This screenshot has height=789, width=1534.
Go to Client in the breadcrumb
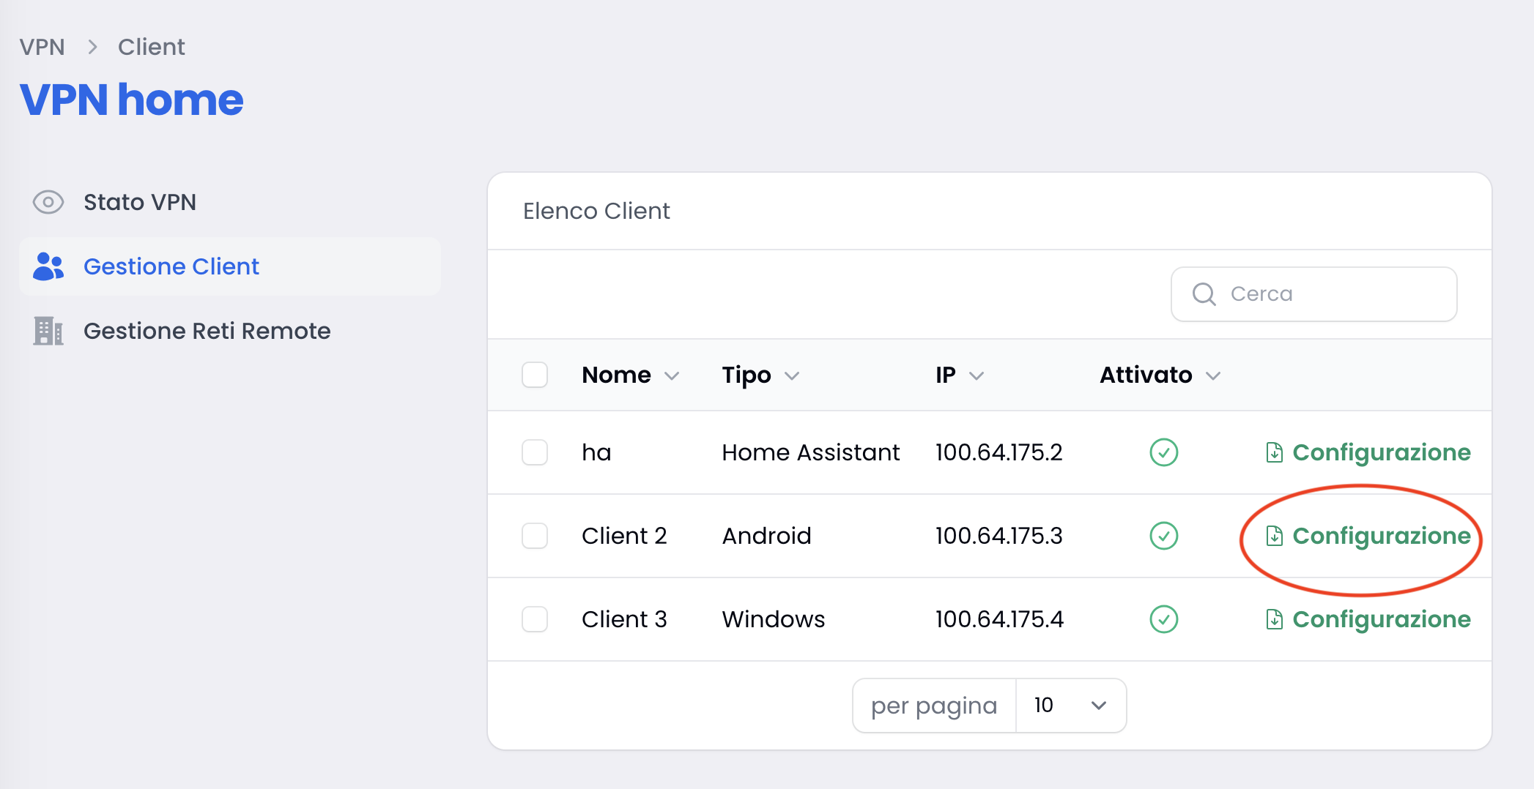[152, 47]
